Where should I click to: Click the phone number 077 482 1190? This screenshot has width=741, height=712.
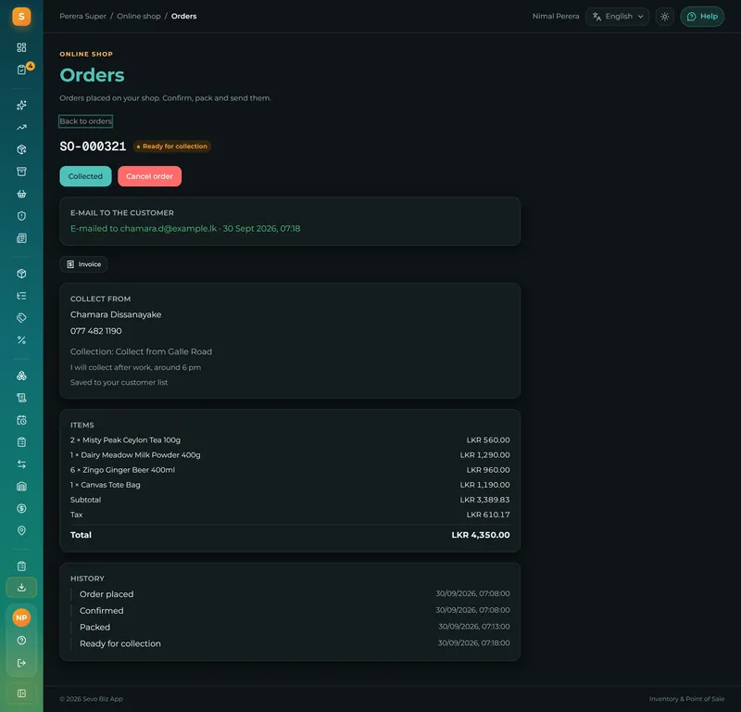(x=96, y=331)
